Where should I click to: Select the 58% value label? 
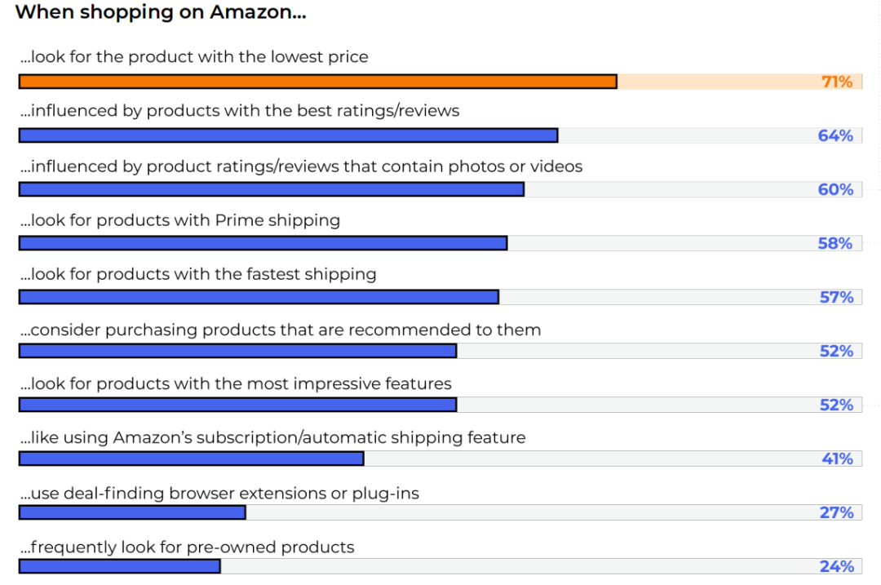click(835, 243)
